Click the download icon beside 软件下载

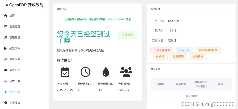tap(6, 81)
